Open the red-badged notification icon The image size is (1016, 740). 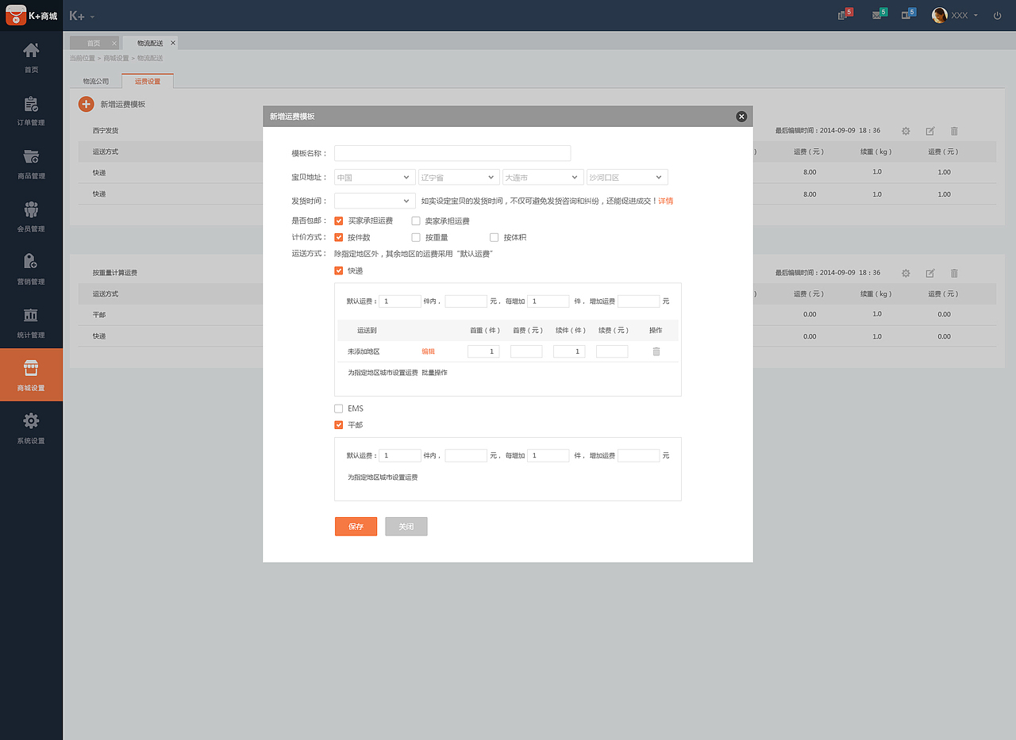point(845,14)
